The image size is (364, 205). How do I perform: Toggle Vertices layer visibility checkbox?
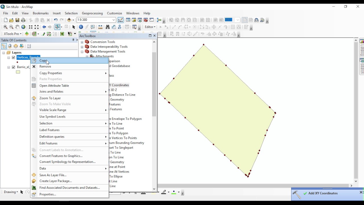coord(13,58)
